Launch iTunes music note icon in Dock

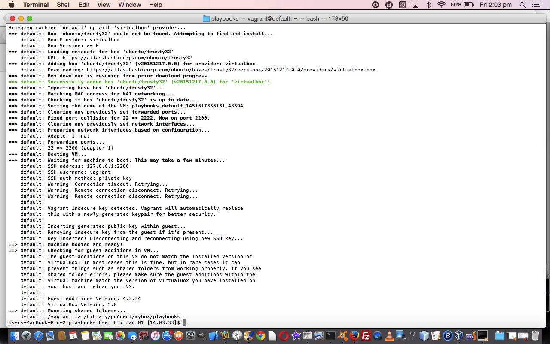pyautogui.click(x=155, y=336)
